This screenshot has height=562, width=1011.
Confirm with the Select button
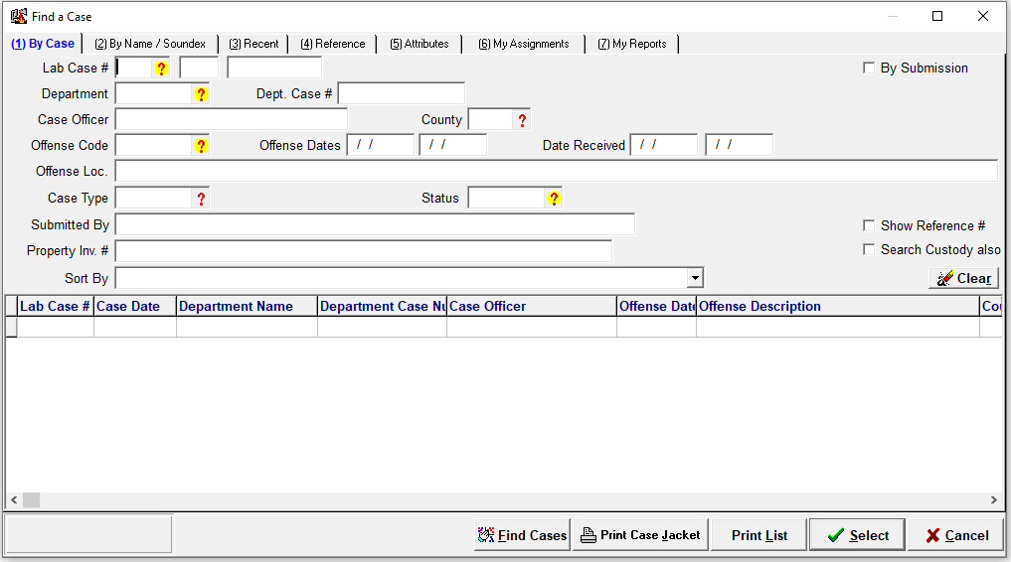tap(858, 535)
